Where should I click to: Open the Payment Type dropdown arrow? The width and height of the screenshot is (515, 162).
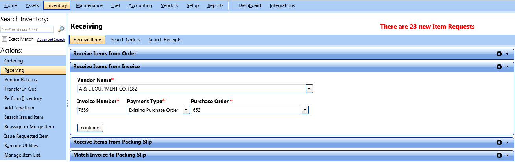pyautogui.click(x=186, y=110)
